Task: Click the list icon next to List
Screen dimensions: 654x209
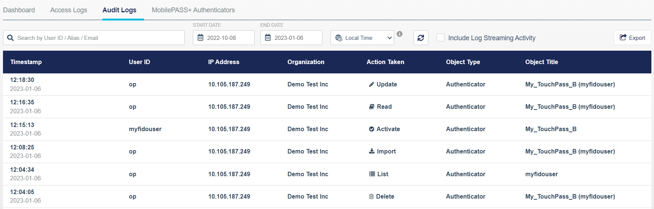Action: point(371,174)
